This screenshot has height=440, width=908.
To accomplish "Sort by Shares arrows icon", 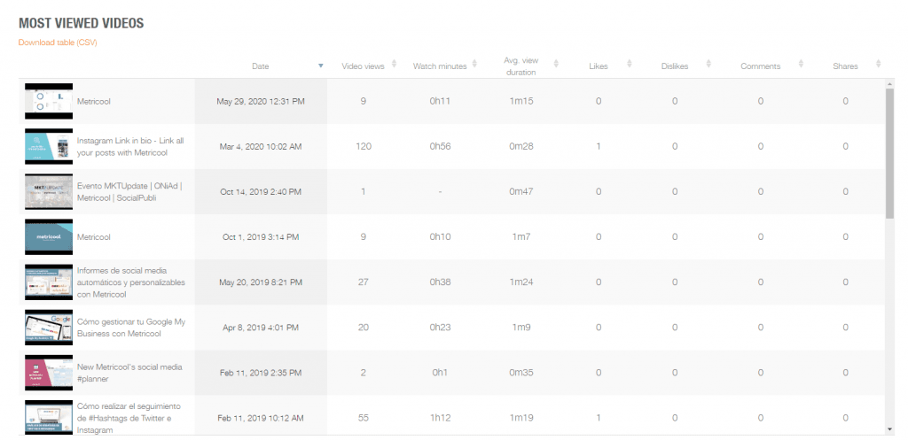I will 879,64.
